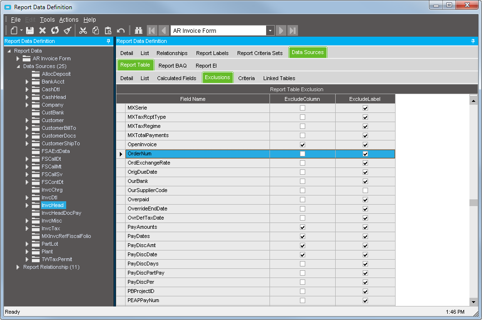Screen dimensions: 482x320
Task: Open the New icon's dropdown arrow
Action: [x=22, y=30]
